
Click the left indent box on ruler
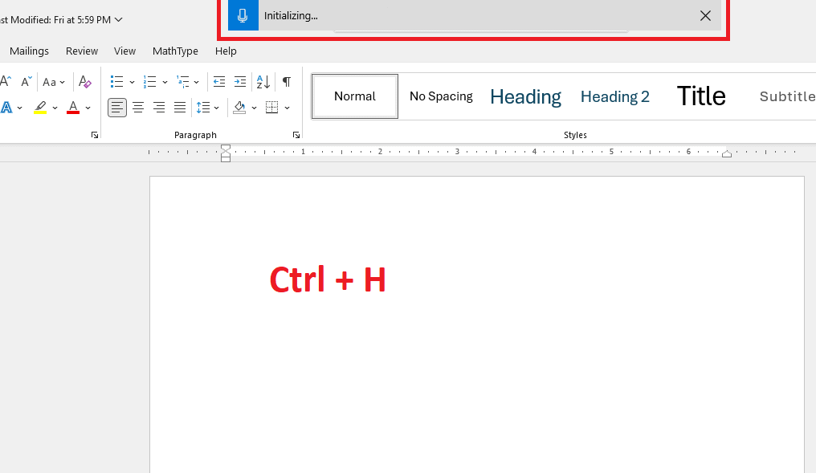pyautogui.click(x=226, y=159)
